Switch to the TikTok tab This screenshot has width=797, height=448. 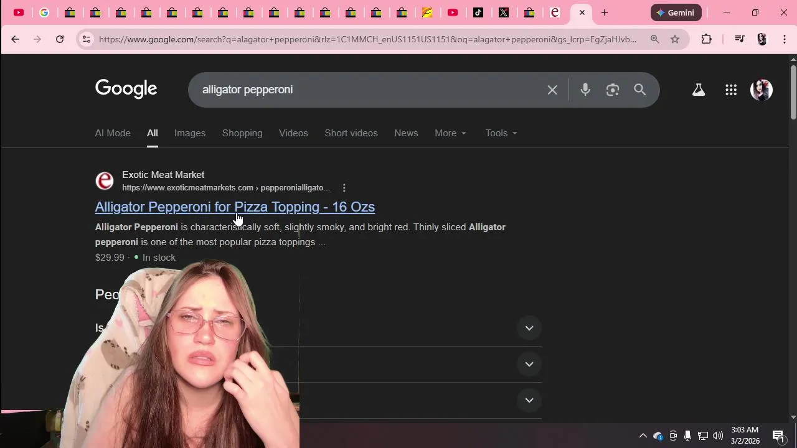click(478, 12)
